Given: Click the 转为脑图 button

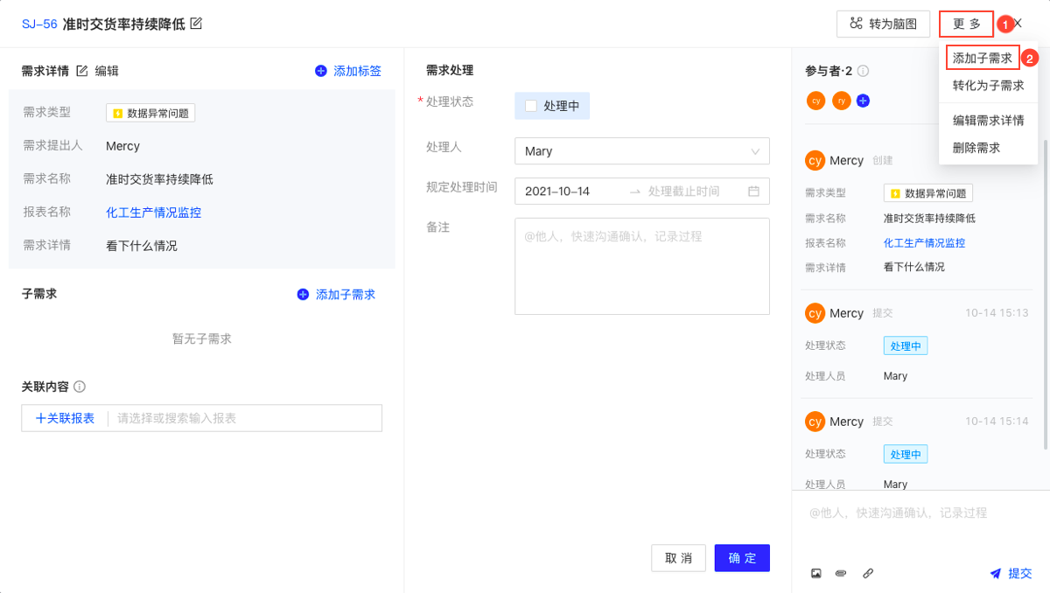Looking at the screenshot, I should [883, 24].
